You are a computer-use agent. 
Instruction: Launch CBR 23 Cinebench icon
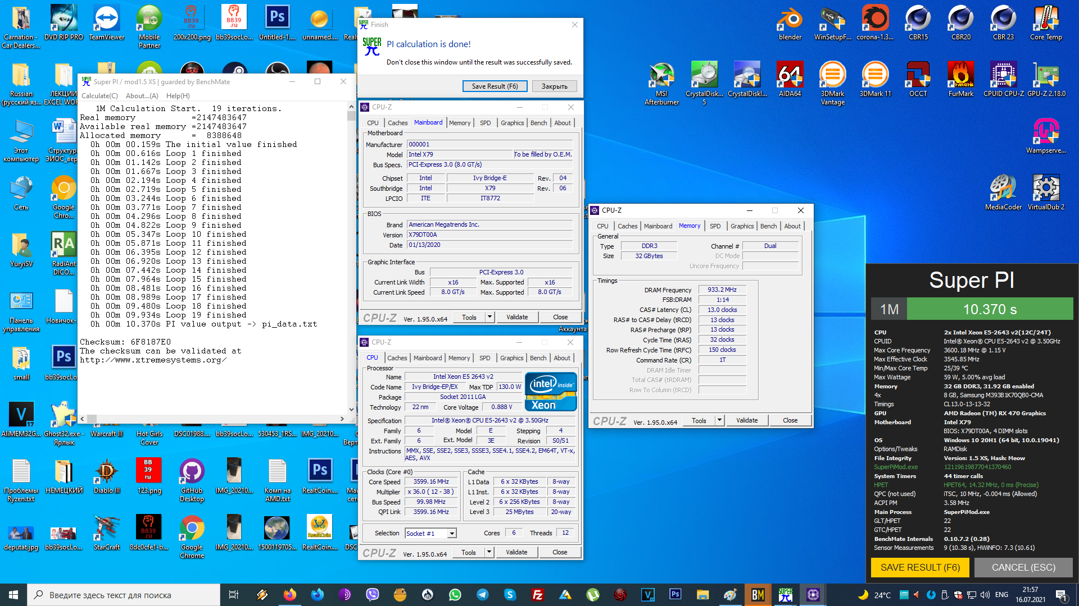point(1003,22)
